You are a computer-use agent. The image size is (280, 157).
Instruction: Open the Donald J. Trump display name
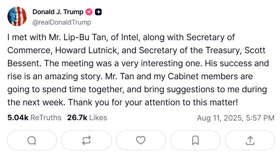[58, 12]
